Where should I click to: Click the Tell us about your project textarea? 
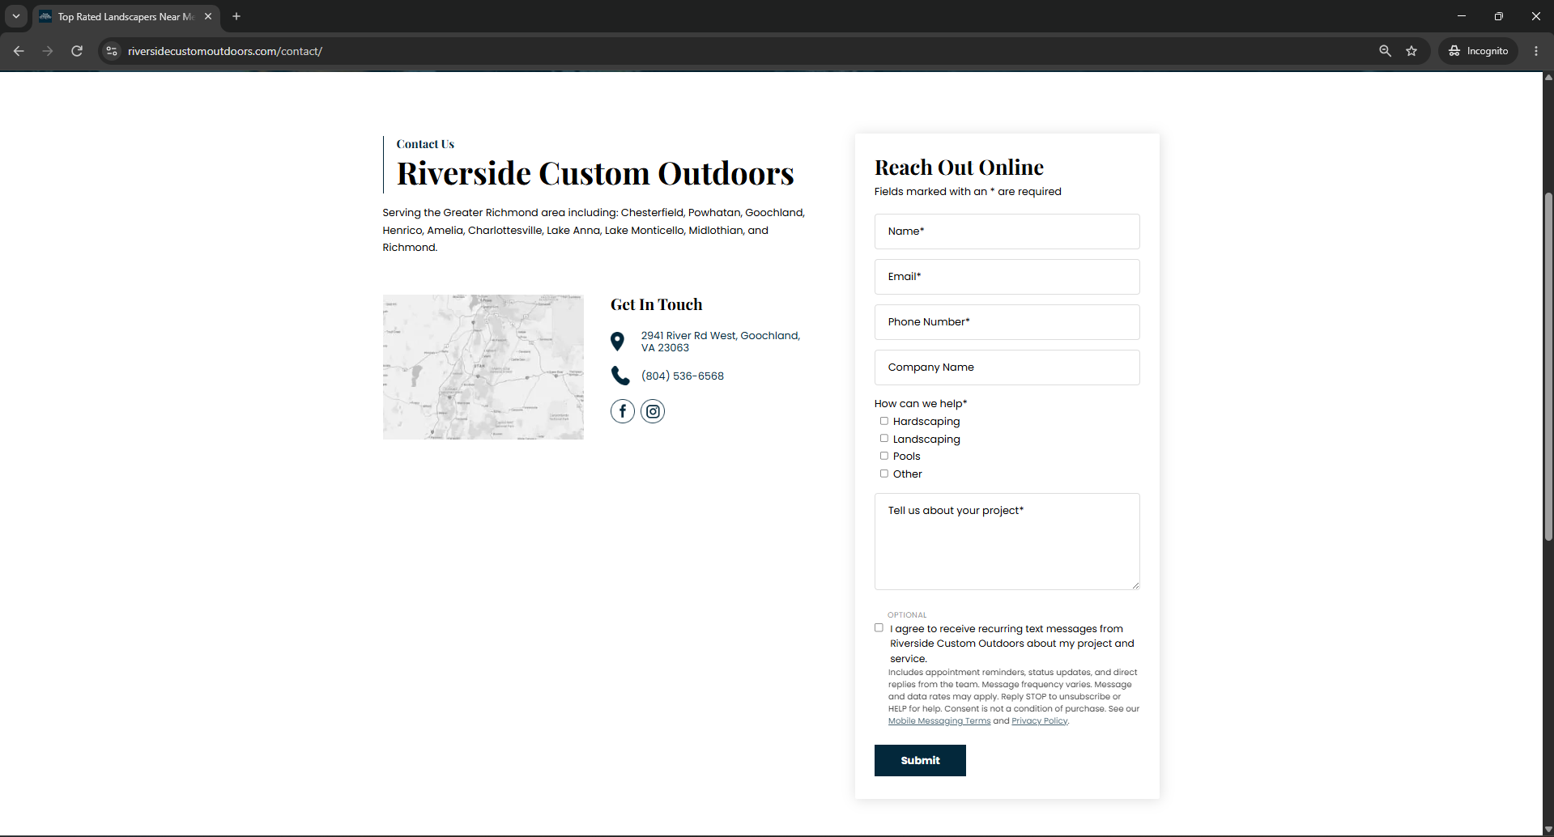pos(1007,542)
